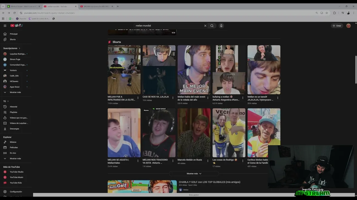The width and height of the screenshot is (357, 200).
Task: Open options for 'Melian es un tarad#' short
Action: [278, 98]
